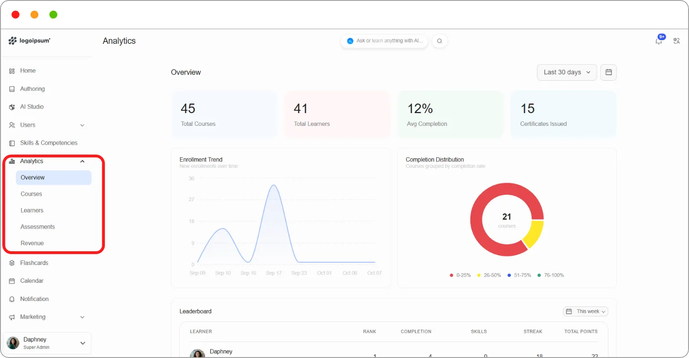Click the Authoring book icon
Screen dimensions: 689x358
tap(12, 89)
